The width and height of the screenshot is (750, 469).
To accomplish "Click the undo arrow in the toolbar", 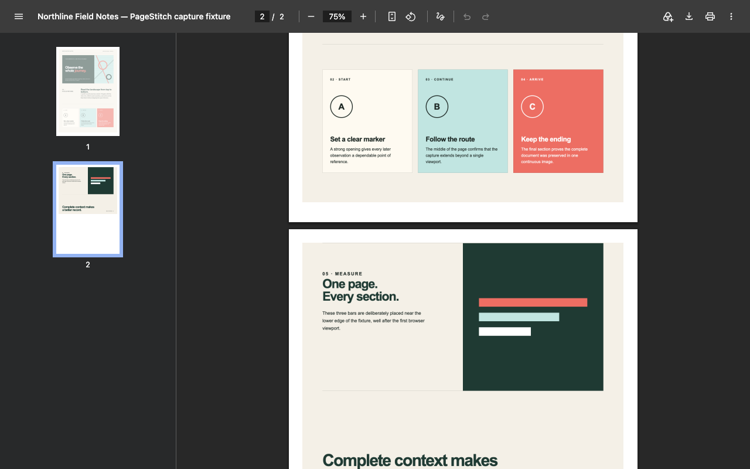I will click(467, 16).
